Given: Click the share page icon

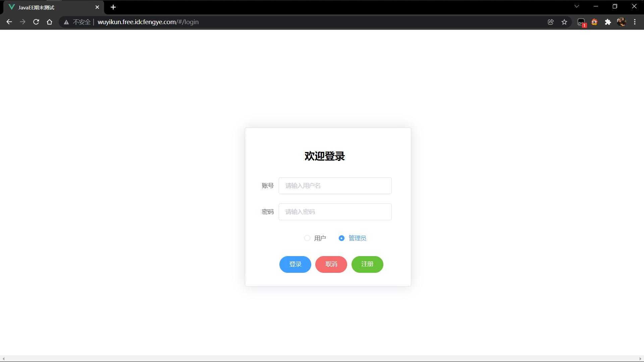Looking at the screenshot, I should coord(551,22).
